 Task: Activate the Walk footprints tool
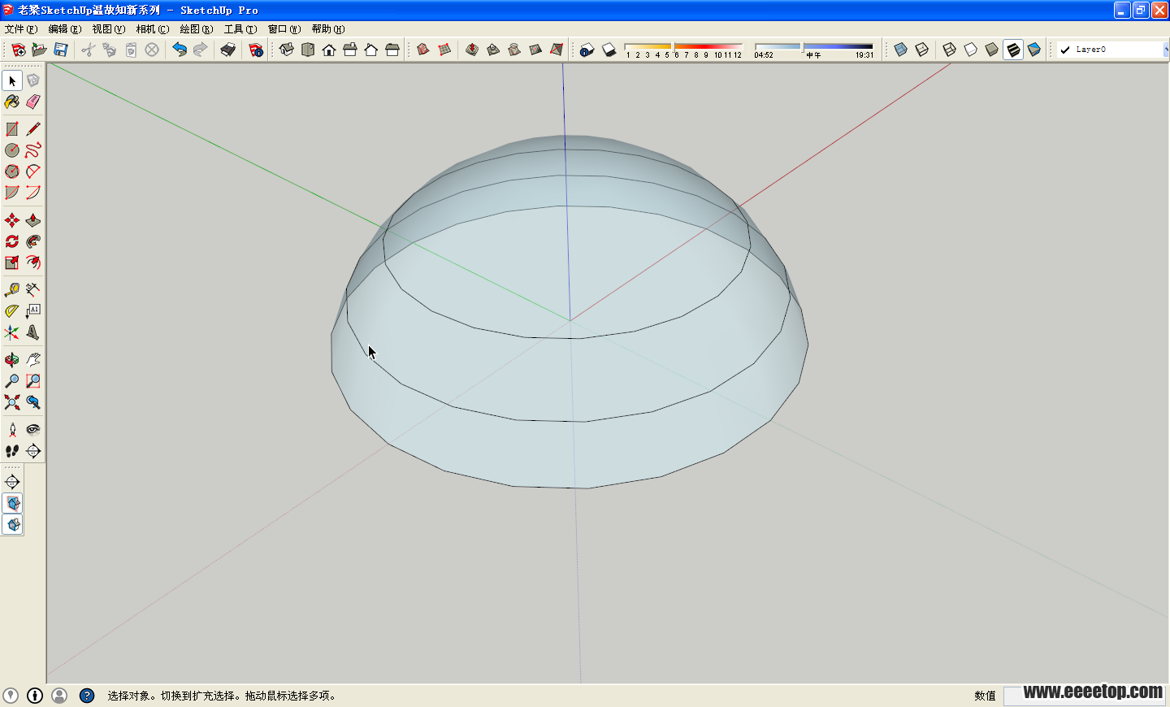pos(12,451)
